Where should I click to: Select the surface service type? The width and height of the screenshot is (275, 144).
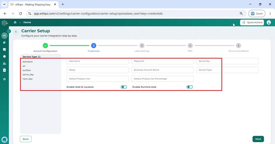pyautogui.click(x=27, y=70)
